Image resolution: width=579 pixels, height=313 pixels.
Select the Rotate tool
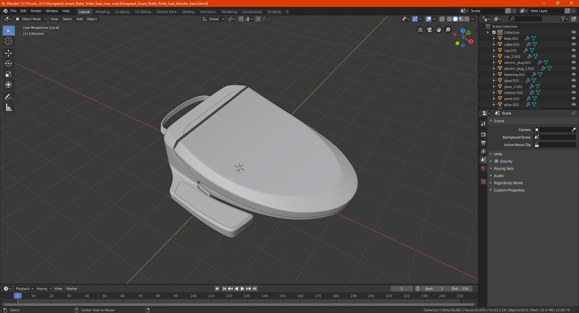click(8, 64)
